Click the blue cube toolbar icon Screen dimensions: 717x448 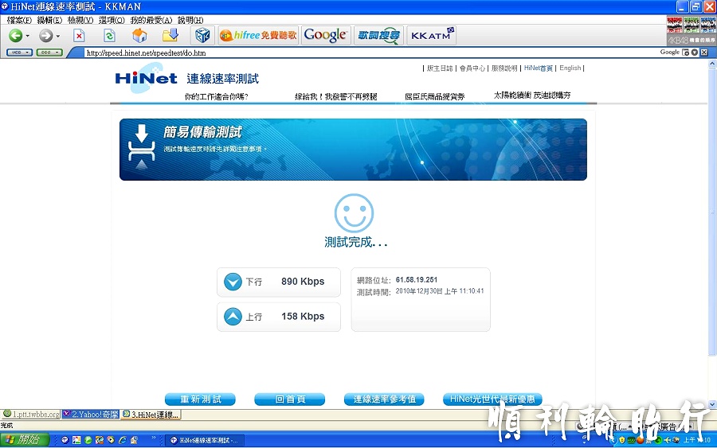pyautogui.click(x=202, y=35)
